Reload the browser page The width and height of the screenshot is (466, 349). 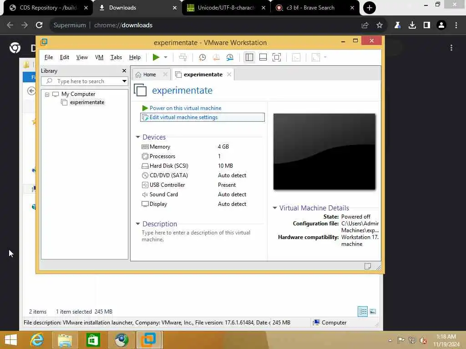(x=39, y=25)
